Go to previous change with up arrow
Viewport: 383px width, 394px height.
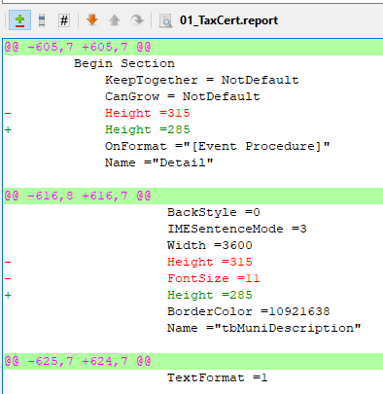click(x=115, y=20)
